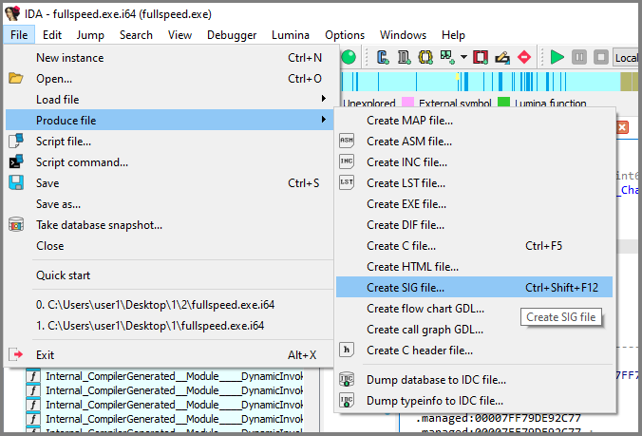Open recent file 0 in Desktop\1\2

pos(169,305)
